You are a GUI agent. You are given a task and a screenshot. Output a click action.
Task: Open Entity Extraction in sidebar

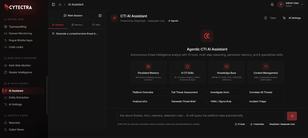[23, 98]
